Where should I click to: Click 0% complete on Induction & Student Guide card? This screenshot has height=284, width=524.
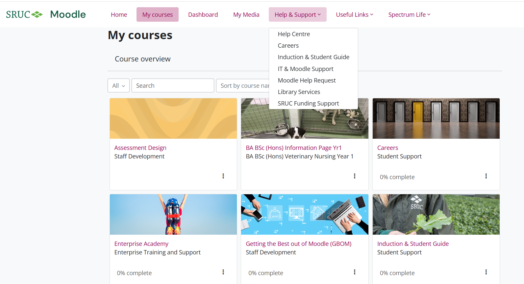click(x=397, y=273)
